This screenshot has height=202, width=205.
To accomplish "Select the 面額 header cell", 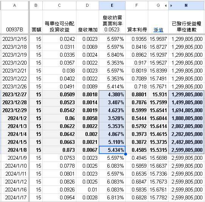I will point(36,22).
